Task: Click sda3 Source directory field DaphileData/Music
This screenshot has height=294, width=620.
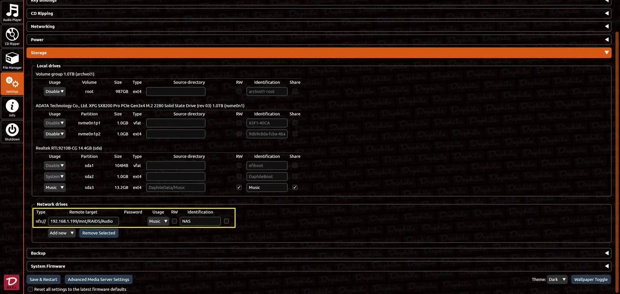Action: pos(176,187)
